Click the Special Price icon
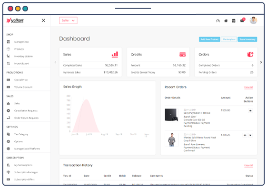The image size is (267, 188). coord(9,79)
